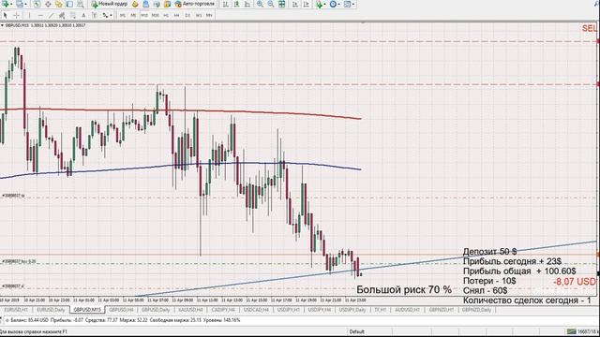Expand the arrows objects dropdown
This screenshot has width=600, height=337.
111,15
